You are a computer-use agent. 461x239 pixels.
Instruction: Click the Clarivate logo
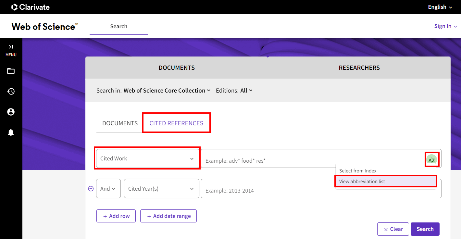click(31, 7)
